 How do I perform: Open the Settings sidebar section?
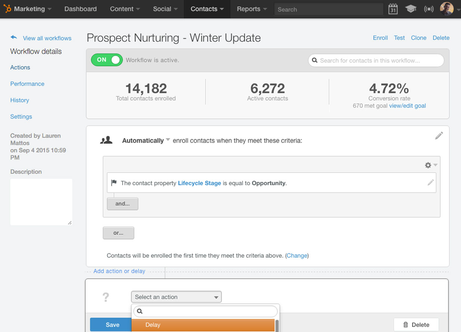(21, 117)
